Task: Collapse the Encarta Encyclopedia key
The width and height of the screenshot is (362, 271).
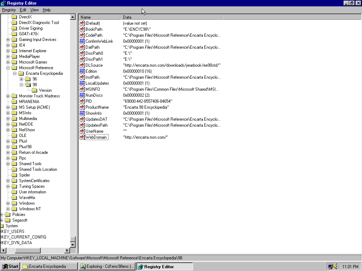Action: click(14, 73)
